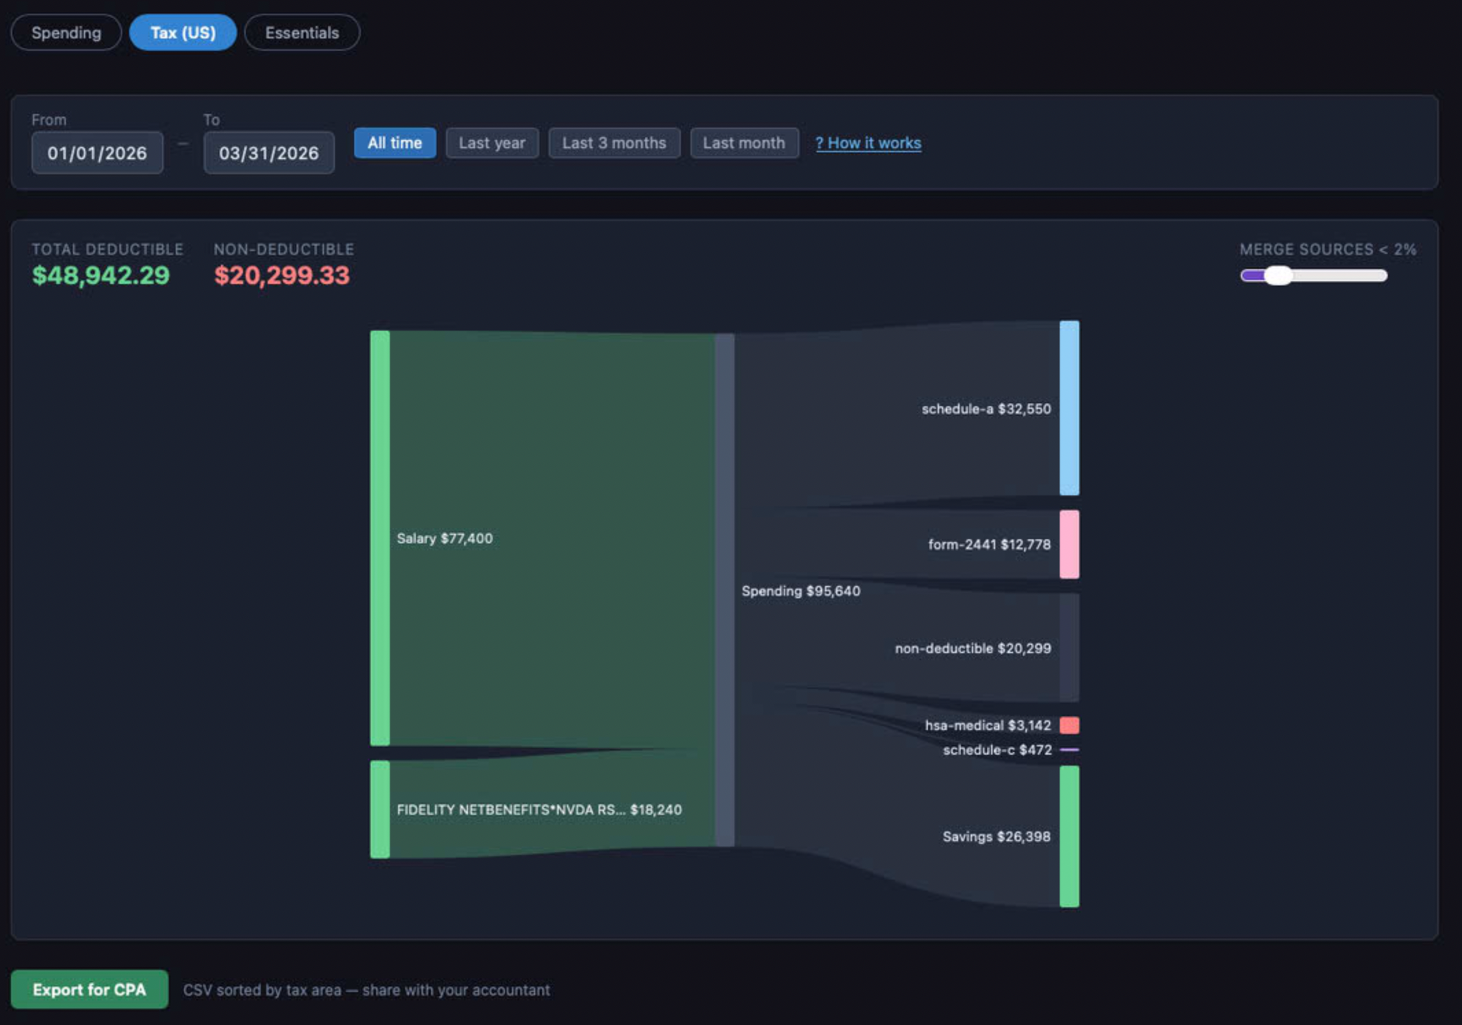The height and width of the screenshot is (1025, 1462).
Task: Click the Fidelity NetBenefits NVDA source node
Action: 380,809
